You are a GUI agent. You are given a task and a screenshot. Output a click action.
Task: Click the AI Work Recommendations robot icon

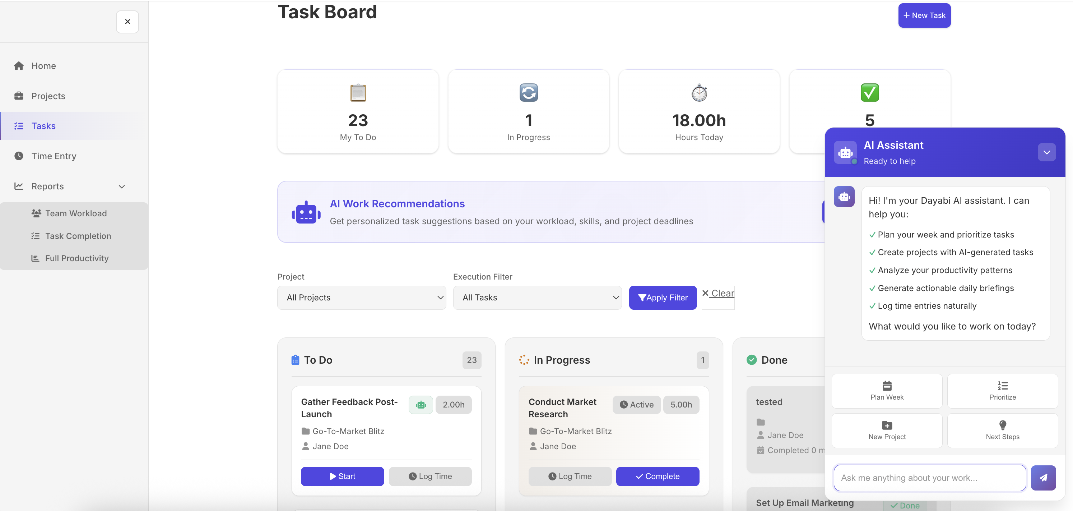(306, 213)
